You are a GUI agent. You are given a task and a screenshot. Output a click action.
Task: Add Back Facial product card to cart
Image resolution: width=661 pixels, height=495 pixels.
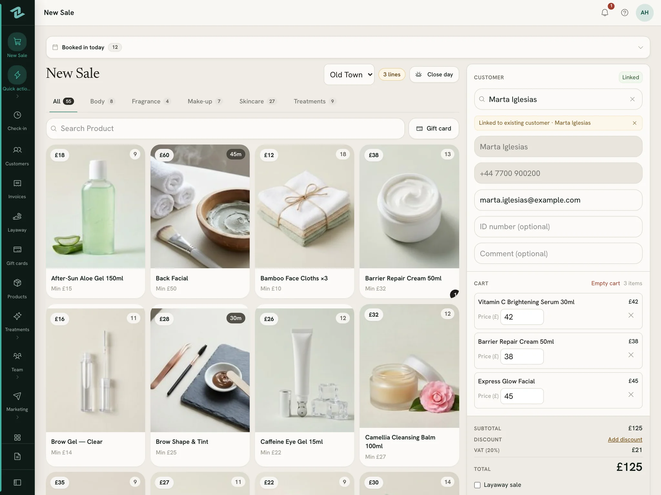coord(200,221)
